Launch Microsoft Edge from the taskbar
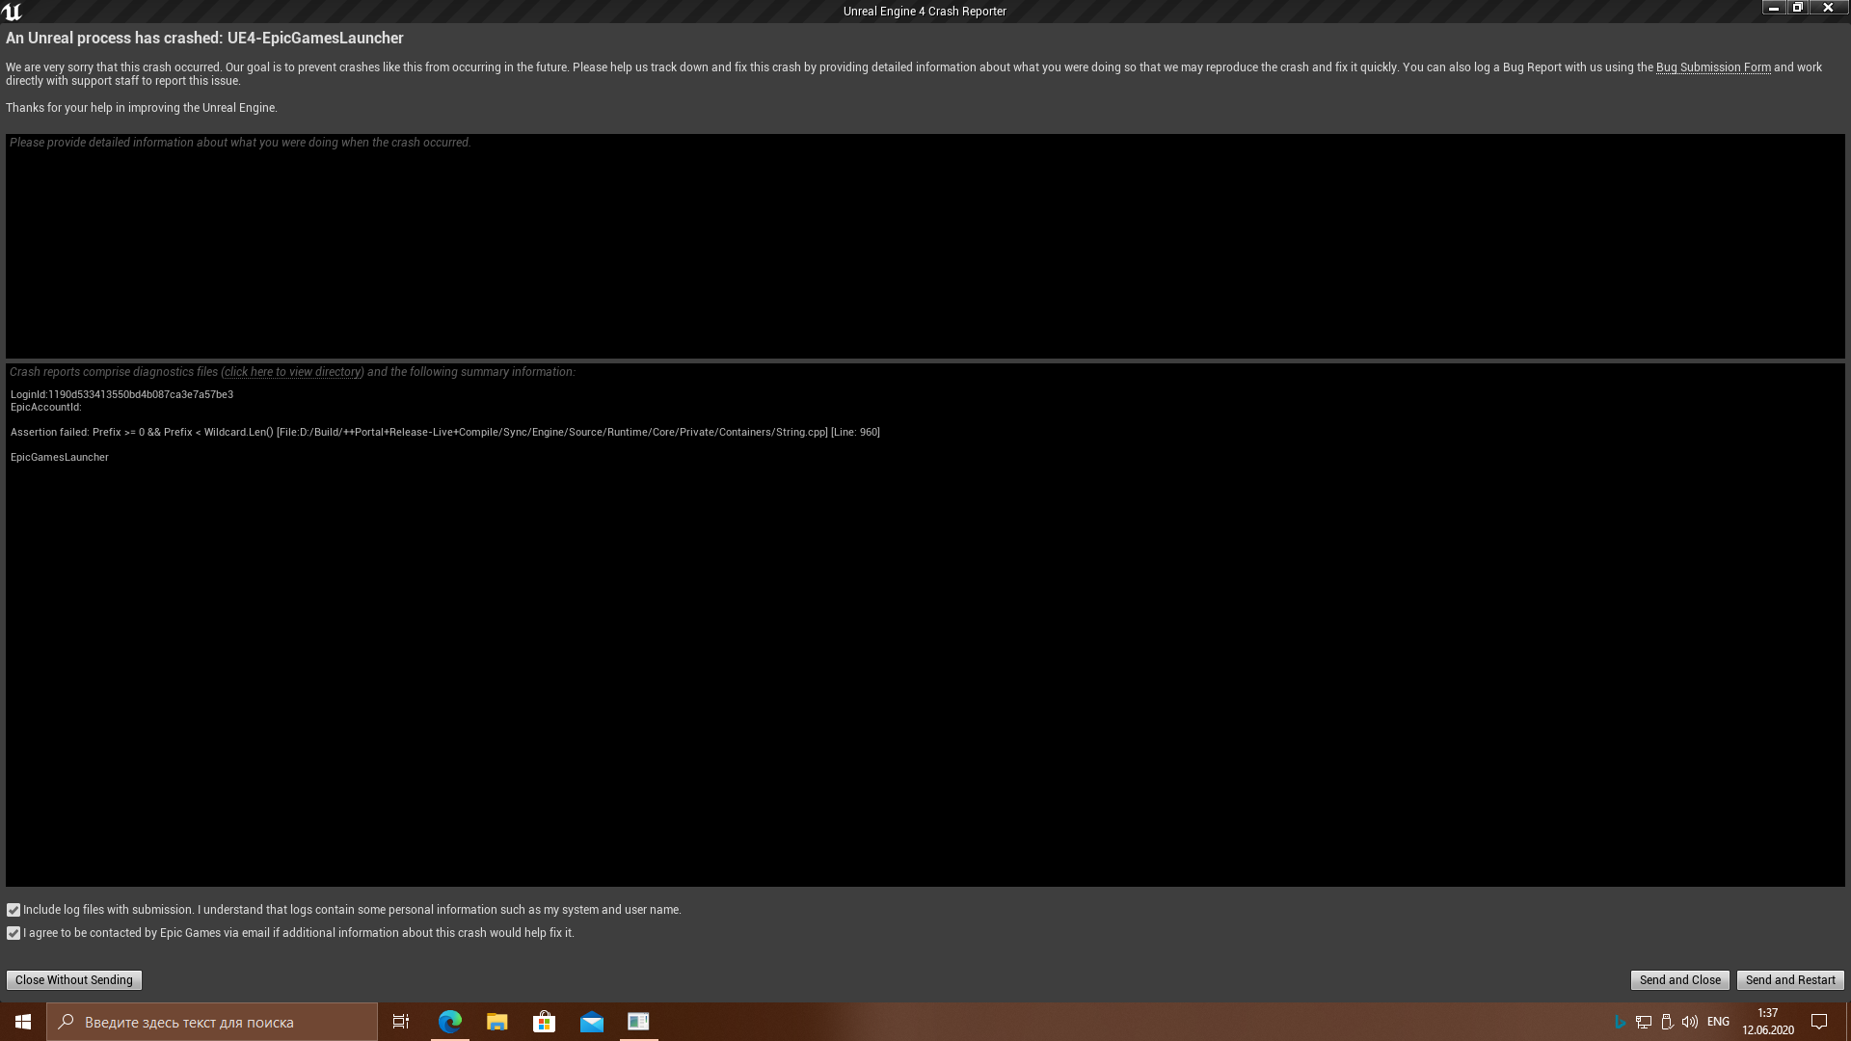Viewport: 1851px width, 1041px height. coord(450,1022)
